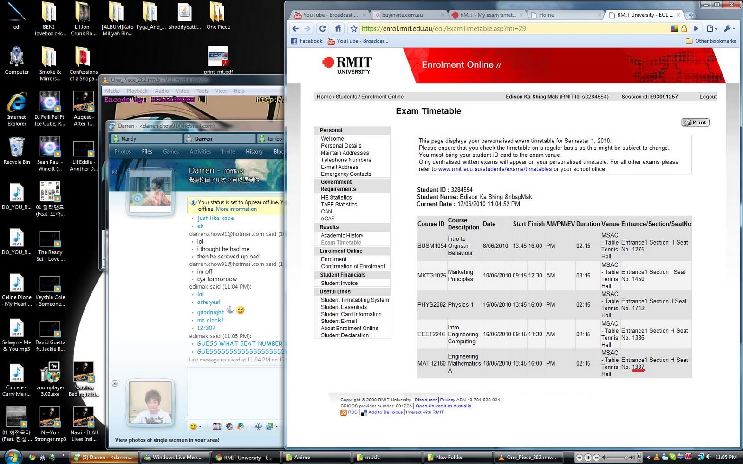Open Chrome's wrench settings menu

pyautogui.click(x=730, y=28)
